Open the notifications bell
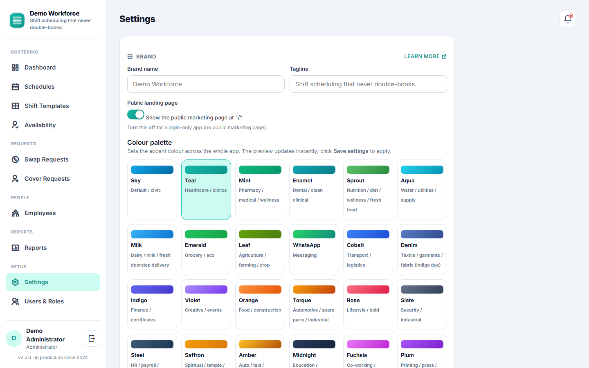 coord(568,19)
